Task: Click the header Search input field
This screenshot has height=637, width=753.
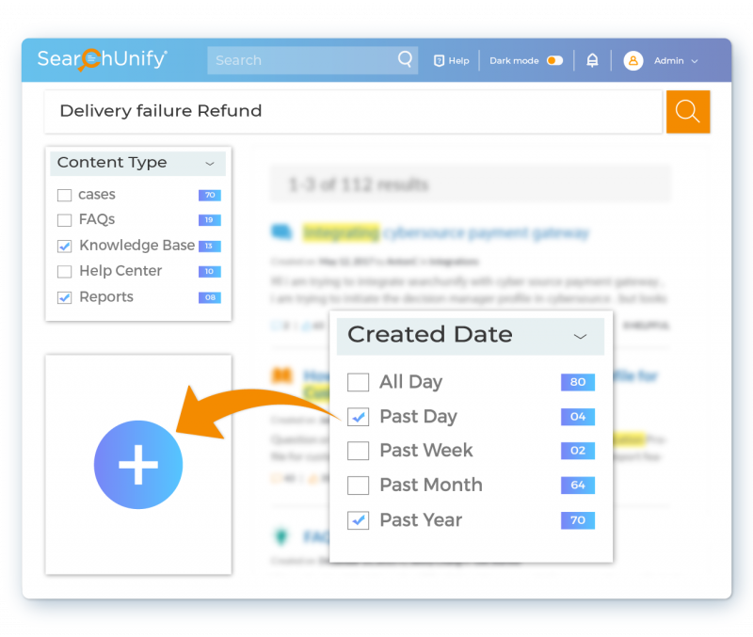Action: [x=312, y=60]
